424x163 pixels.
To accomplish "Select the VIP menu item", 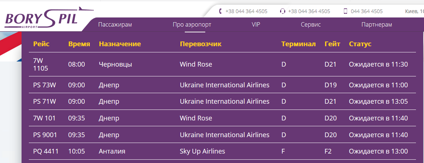I will click(256, 24).
